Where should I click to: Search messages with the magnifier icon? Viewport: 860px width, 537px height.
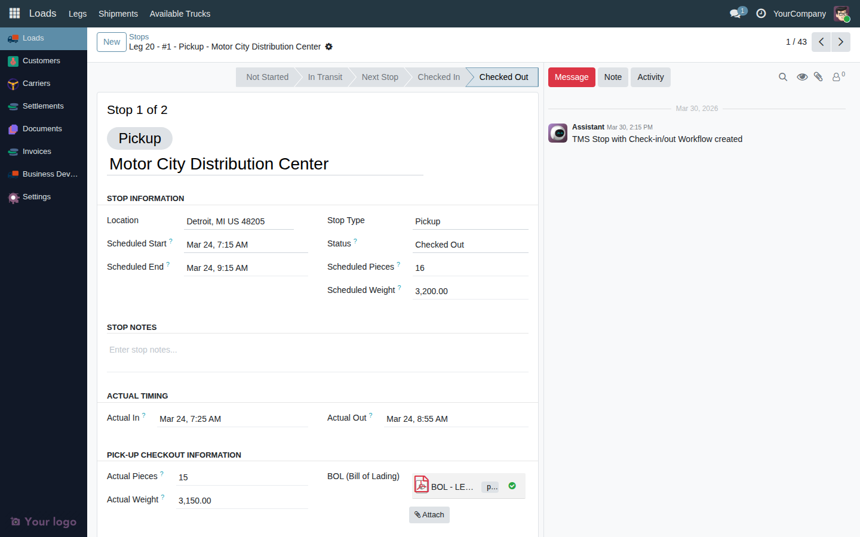pos(783,77)
